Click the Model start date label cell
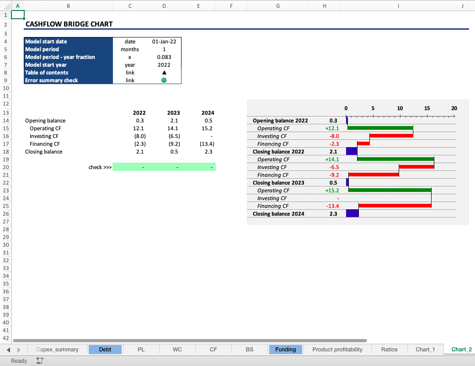 coord(68,42)
